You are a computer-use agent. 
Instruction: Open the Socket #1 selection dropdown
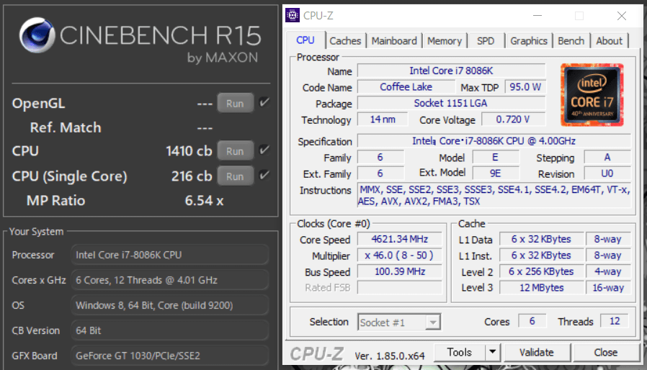click(399, 322)
